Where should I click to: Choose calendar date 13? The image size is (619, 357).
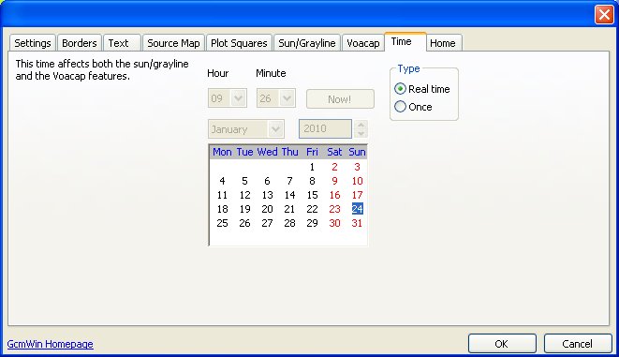267,195
